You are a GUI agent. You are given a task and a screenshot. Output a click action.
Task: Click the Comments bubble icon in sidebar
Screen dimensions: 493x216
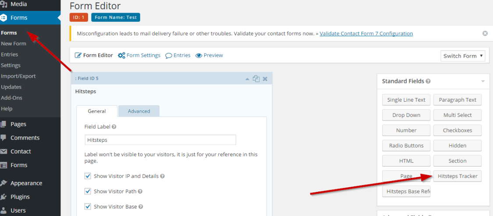click(x=4, y=138)
